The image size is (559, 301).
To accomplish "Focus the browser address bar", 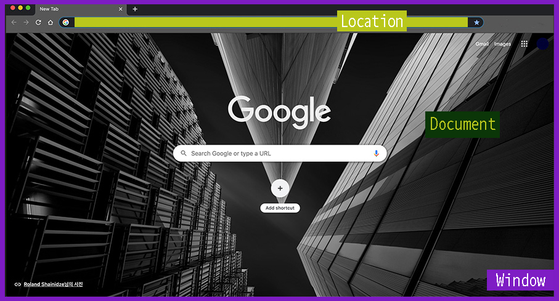I will point(271,22).
